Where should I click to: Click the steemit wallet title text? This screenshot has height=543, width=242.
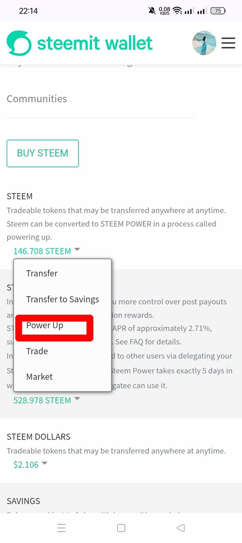95,43
